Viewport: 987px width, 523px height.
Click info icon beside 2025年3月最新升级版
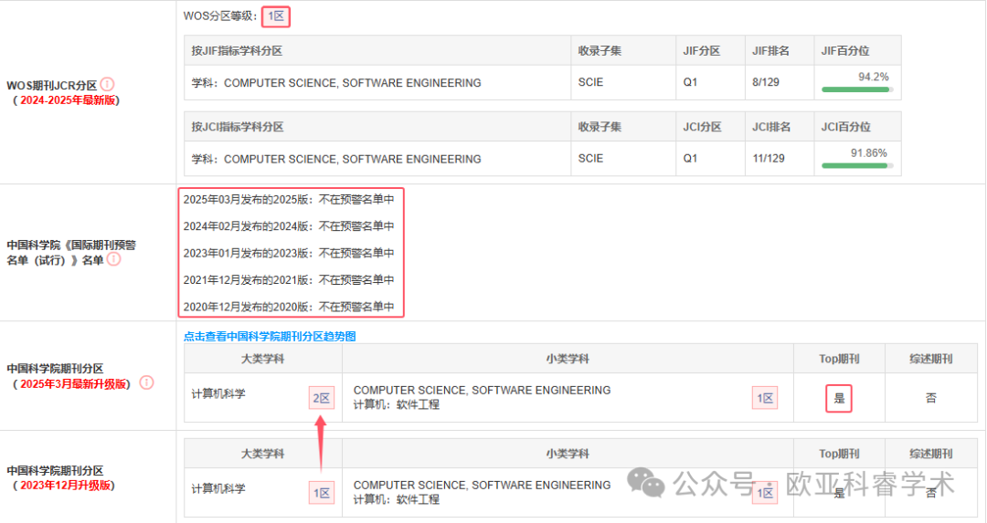pyautogui.click(x=146, y=382)
